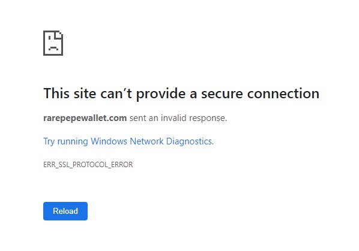Viewport: 359px width, 251px height.
Task: Click the word 'connection' in the heading
Action: (x=283, y=94)
